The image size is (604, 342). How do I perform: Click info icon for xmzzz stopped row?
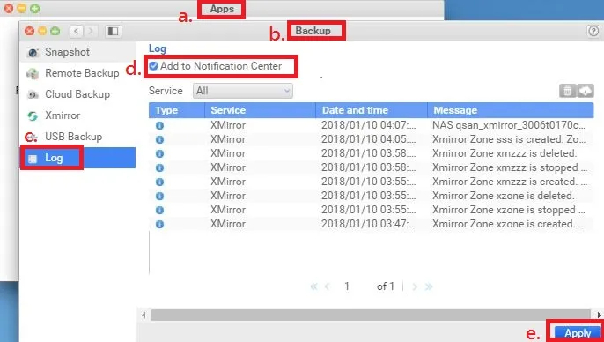159,167
